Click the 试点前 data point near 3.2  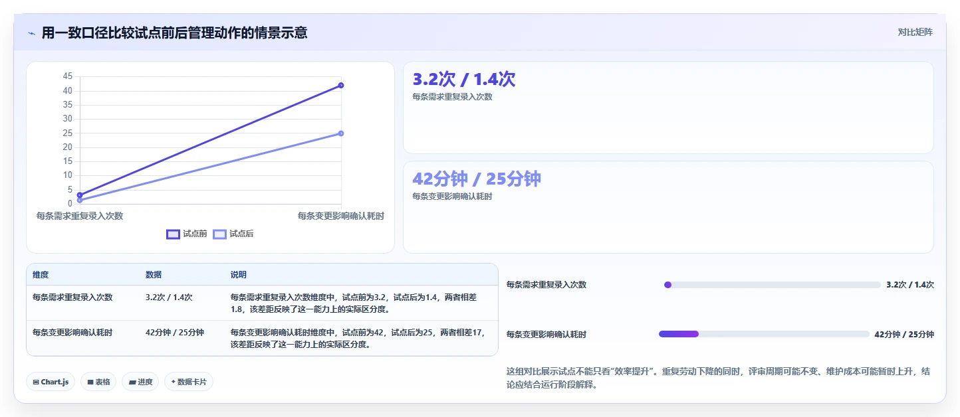click(80, 195)
